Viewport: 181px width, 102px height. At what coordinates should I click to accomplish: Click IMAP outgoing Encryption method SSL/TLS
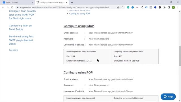tap(126, 61)
